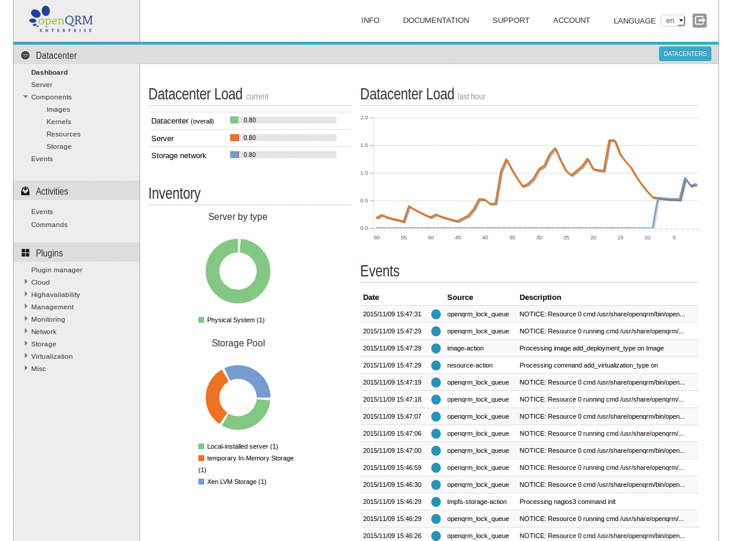Screen dimensions: 732x541
Task: Click the DATACENTERS button
Action: coord(684,54)
